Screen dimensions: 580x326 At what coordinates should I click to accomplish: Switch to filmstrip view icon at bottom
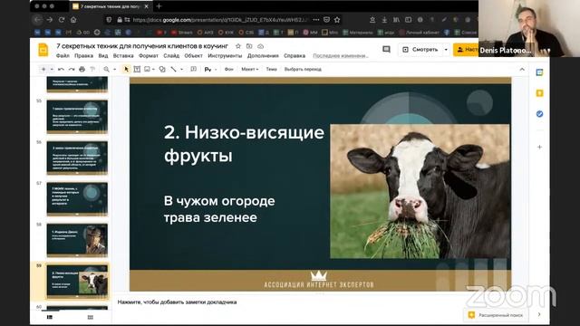[50, 317]
